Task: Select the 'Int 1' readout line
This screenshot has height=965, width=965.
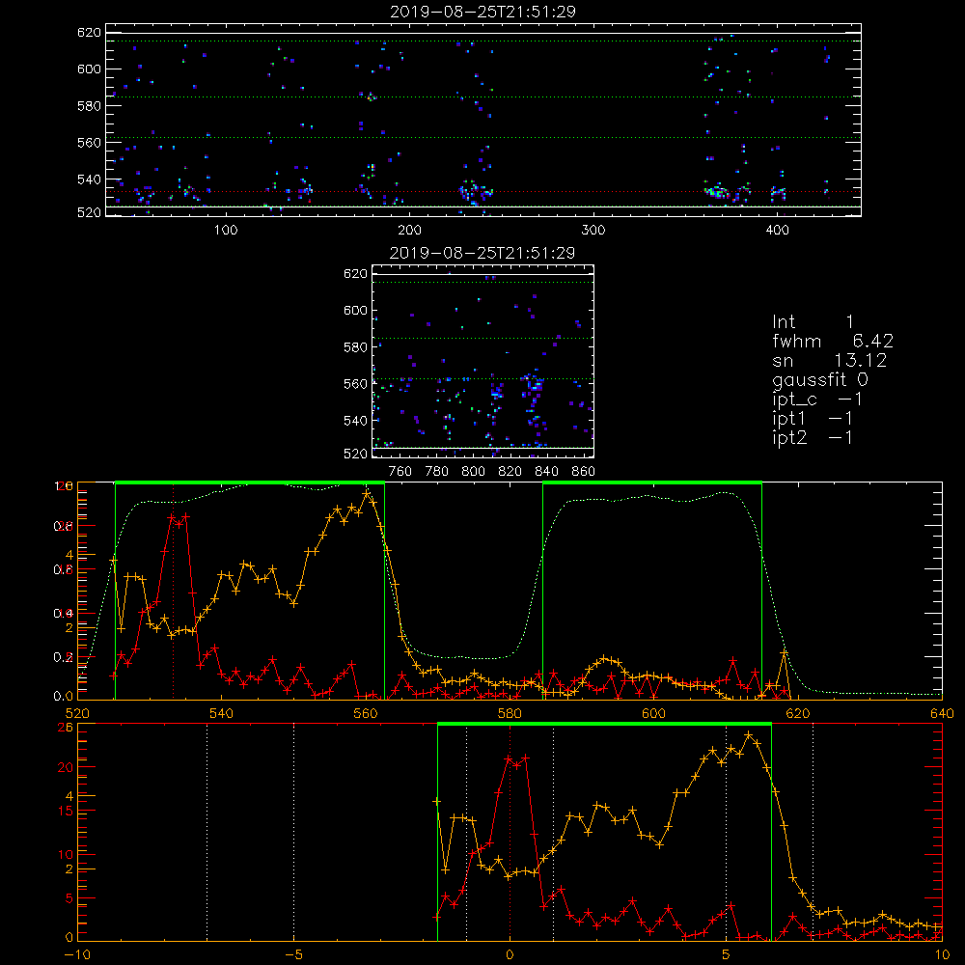Action: click(813, 322)
